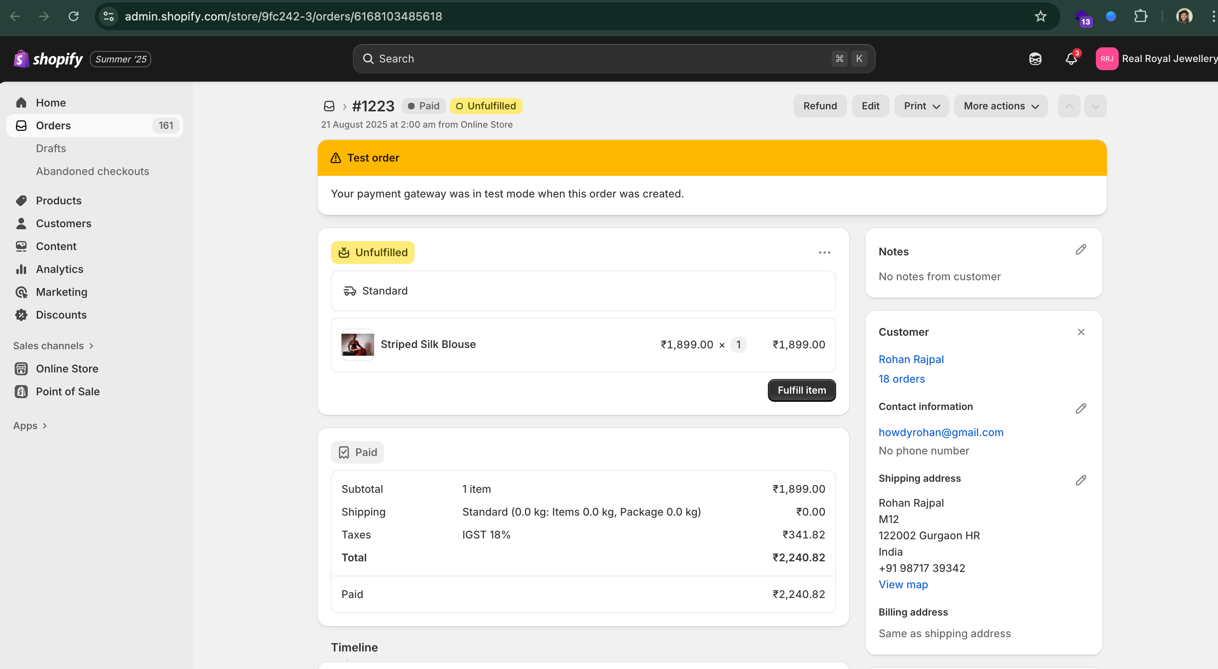This screenshot has width=1218, height=669.
Task: Click howdyrohan@gmail.com email link
Action: [940, 432]
